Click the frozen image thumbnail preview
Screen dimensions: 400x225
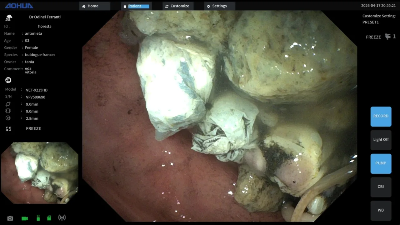40,173
